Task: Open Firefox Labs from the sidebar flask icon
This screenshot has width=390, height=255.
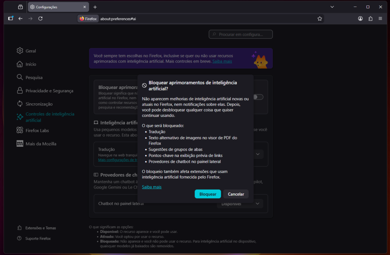Action: point(20,130)
